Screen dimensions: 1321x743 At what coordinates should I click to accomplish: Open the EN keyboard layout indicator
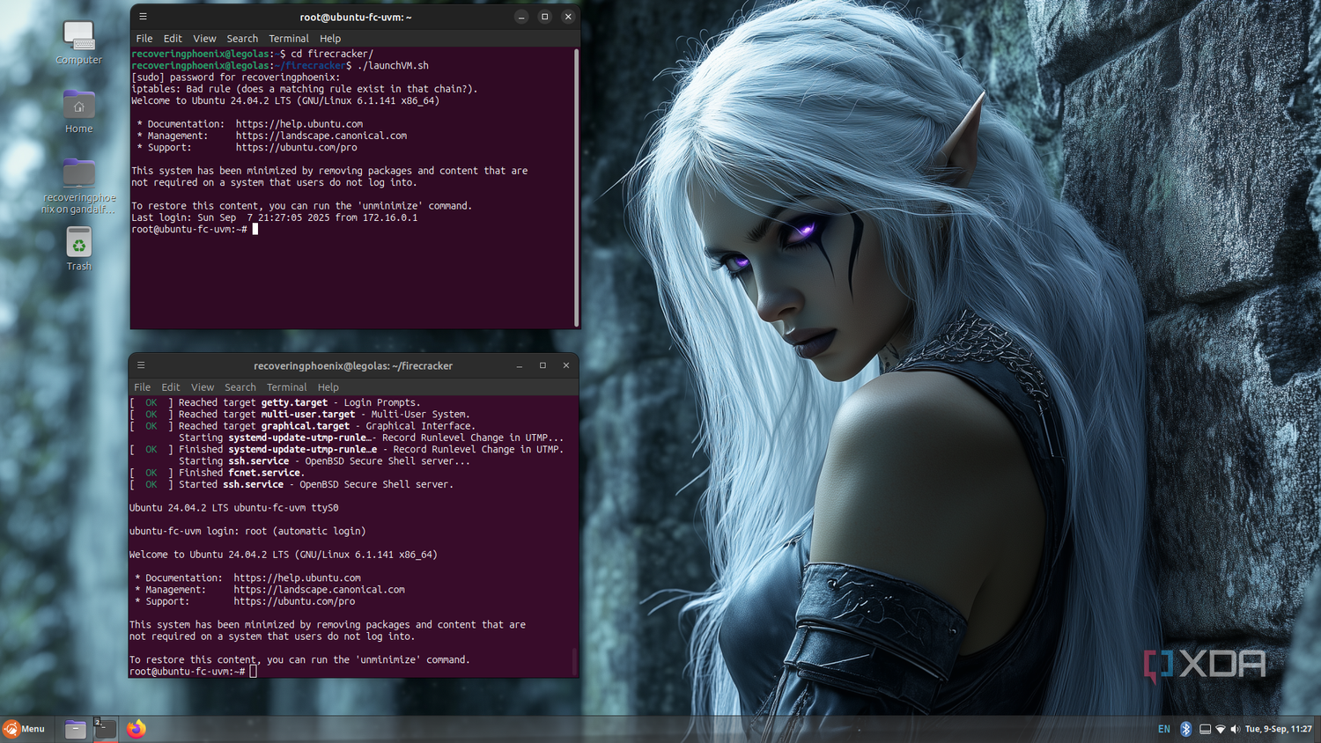coord(1164,729)
